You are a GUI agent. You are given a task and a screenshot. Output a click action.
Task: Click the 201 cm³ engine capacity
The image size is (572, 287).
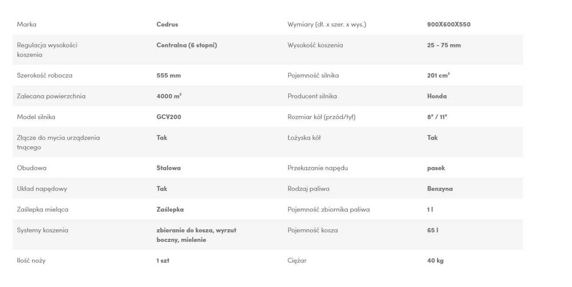[x=438, y=75]
